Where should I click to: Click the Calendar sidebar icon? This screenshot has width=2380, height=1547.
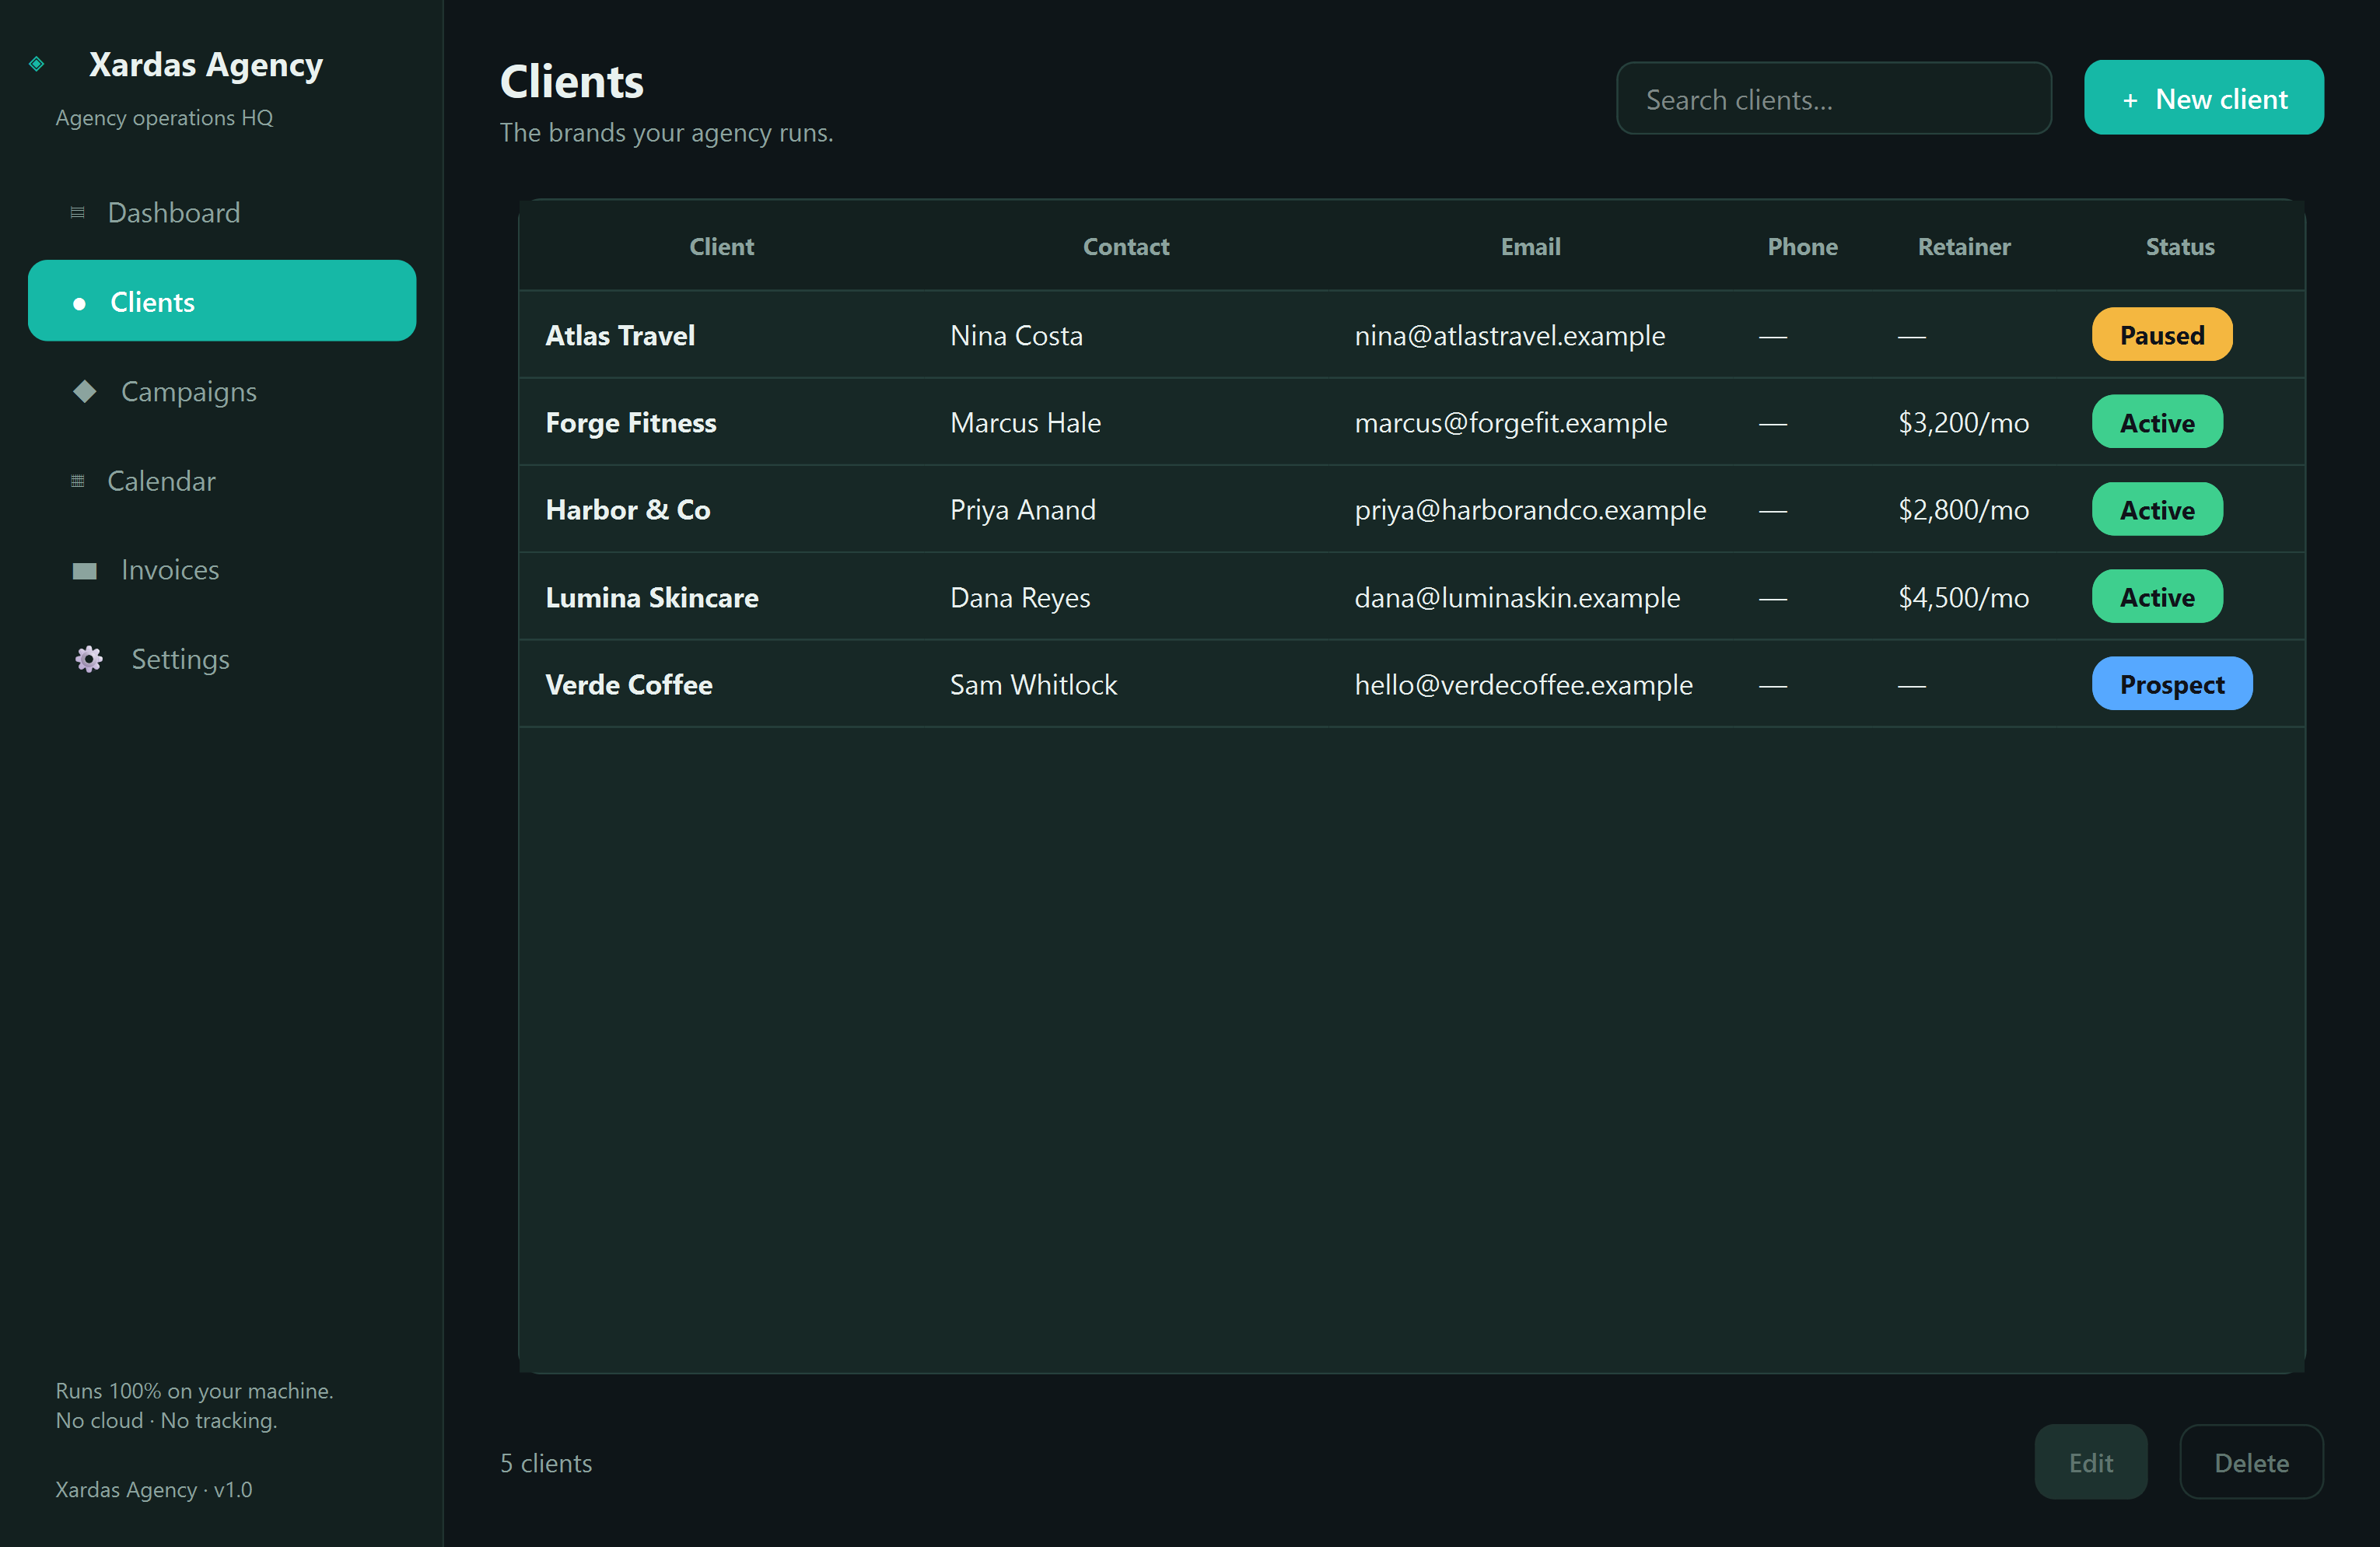click(x=77, y=481)
